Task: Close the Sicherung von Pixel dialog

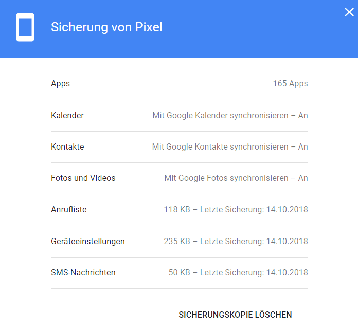Action: [x=349, y=12]
